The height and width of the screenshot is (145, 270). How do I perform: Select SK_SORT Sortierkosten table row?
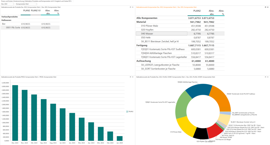pos(180,69)
